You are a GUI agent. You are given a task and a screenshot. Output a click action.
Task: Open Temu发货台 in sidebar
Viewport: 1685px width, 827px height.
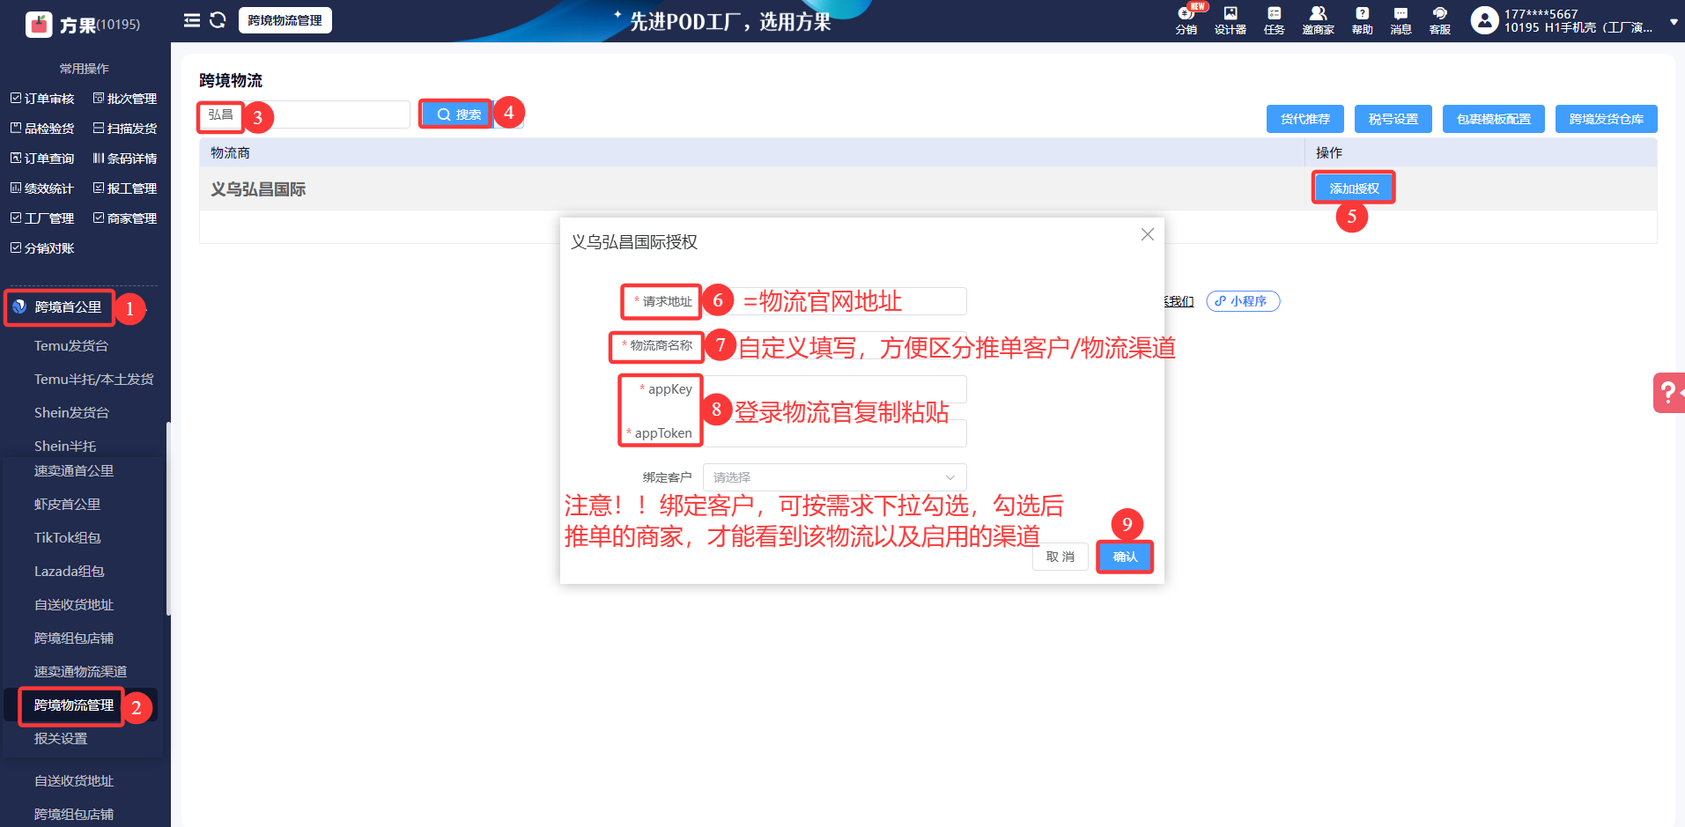[71, 346]
